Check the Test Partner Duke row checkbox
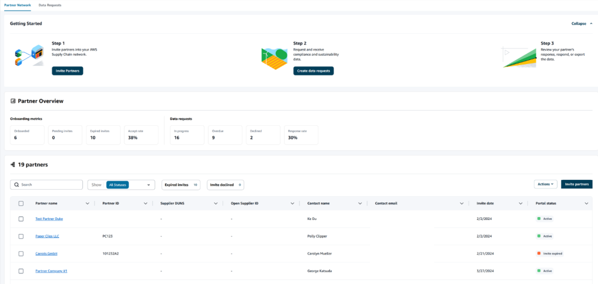The height and width of the screenshot is (284, 598). pyautogui.click(x=21, y=219)
